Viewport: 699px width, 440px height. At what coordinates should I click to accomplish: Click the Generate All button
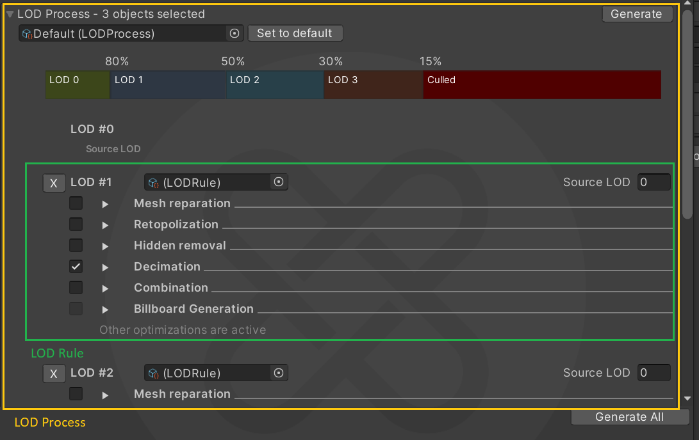pos(629,417)
